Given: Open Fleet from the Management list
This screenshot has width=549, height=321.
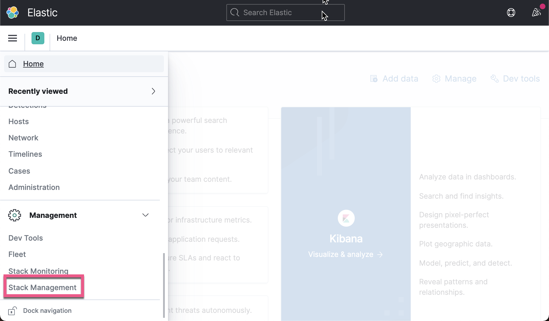Looking at the screenshot, I should (x=17, y=254).
